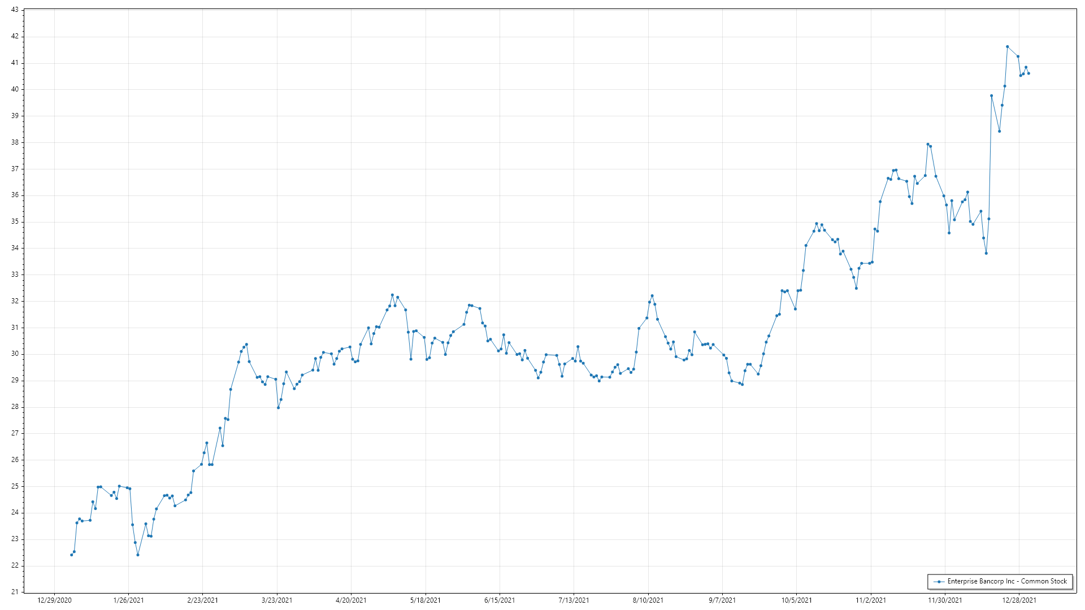Click the 43 label on the y-axis
Image resolution: width=1085 pixels, height=610 pixels.
tap(15, 10)
